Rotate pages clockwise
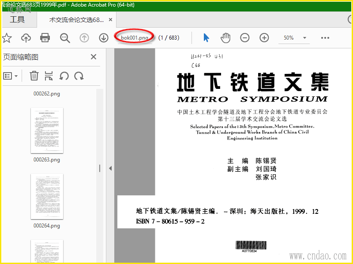 coord(79,76)
